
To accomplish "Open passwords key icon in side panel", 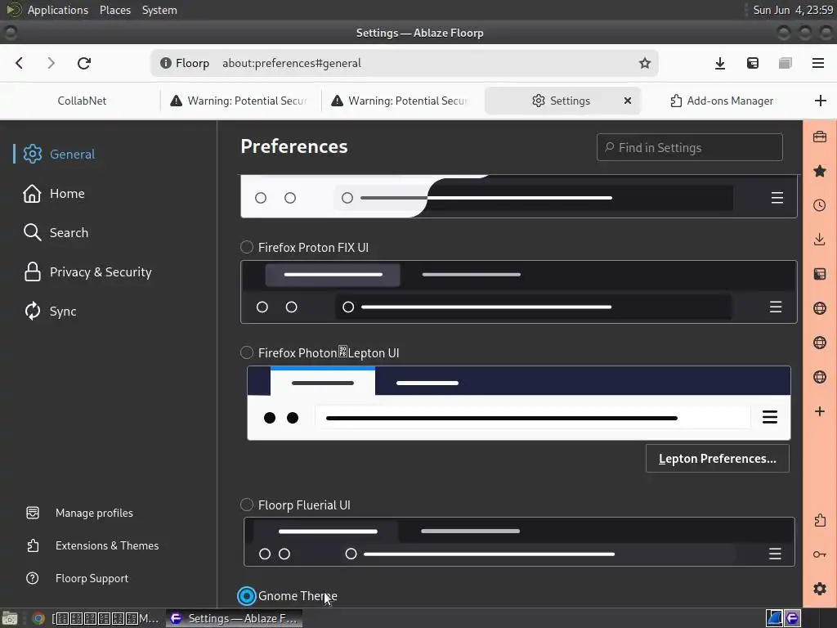I will [x=820, y=554].
